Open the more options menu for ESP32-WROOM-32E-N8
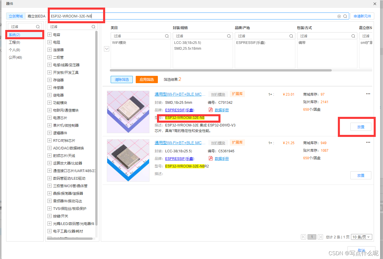 pyautogui.click(x=368, y=94)
